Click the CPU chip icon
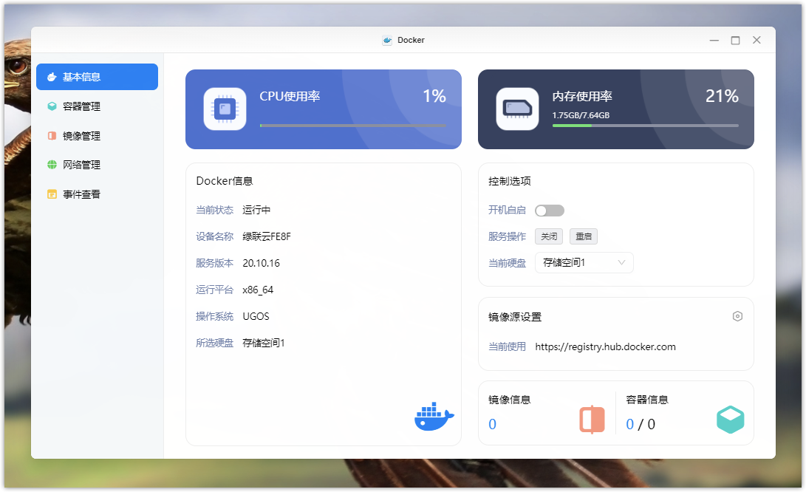The image size is (806, 492). 225,109
